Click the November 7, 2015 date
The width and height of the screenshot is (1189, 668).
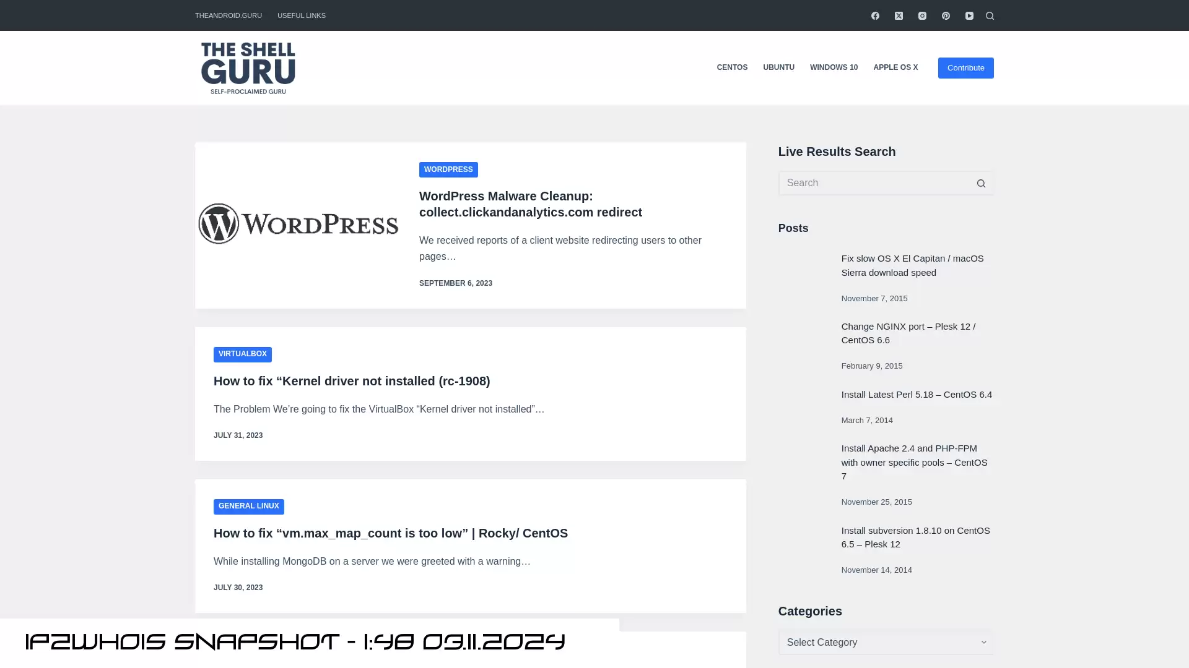(x=874, y=299)
